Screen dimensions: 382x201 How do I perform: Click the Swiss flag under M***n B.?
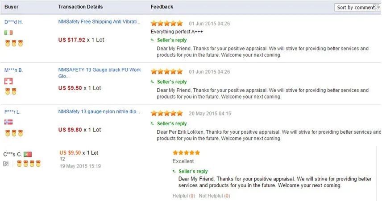(8, 81)
